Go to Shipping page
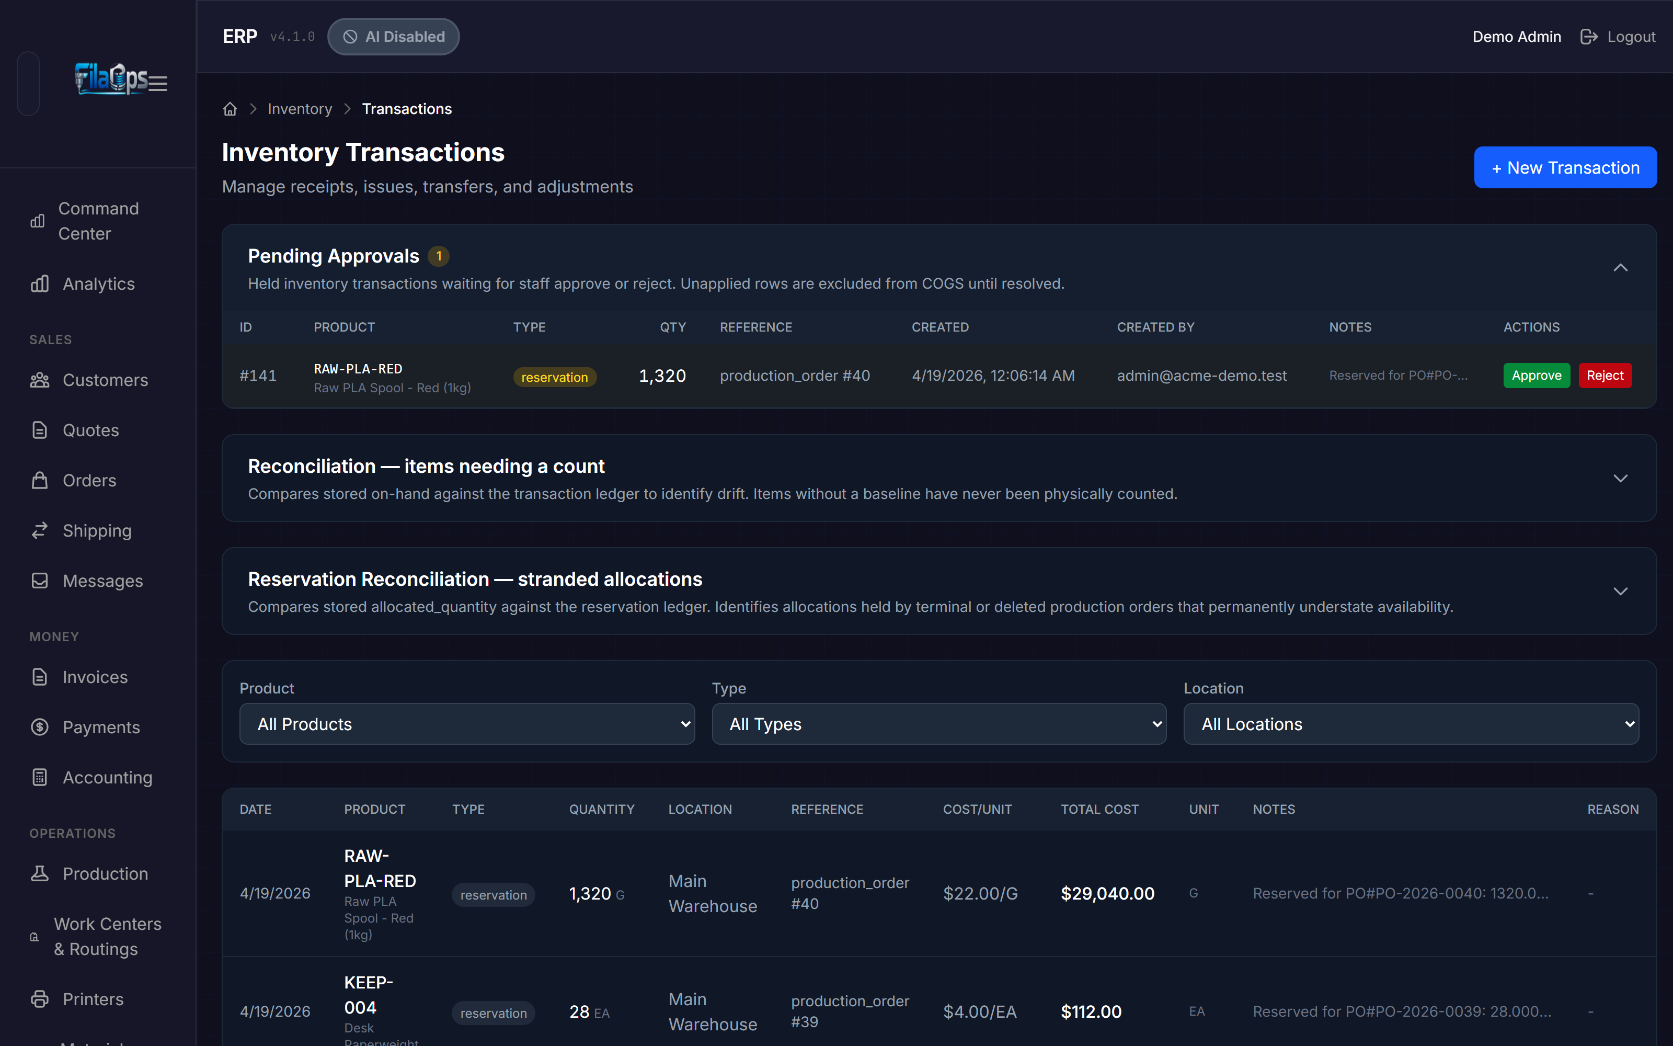The image size is (1673, 1046). pos(98,530)
